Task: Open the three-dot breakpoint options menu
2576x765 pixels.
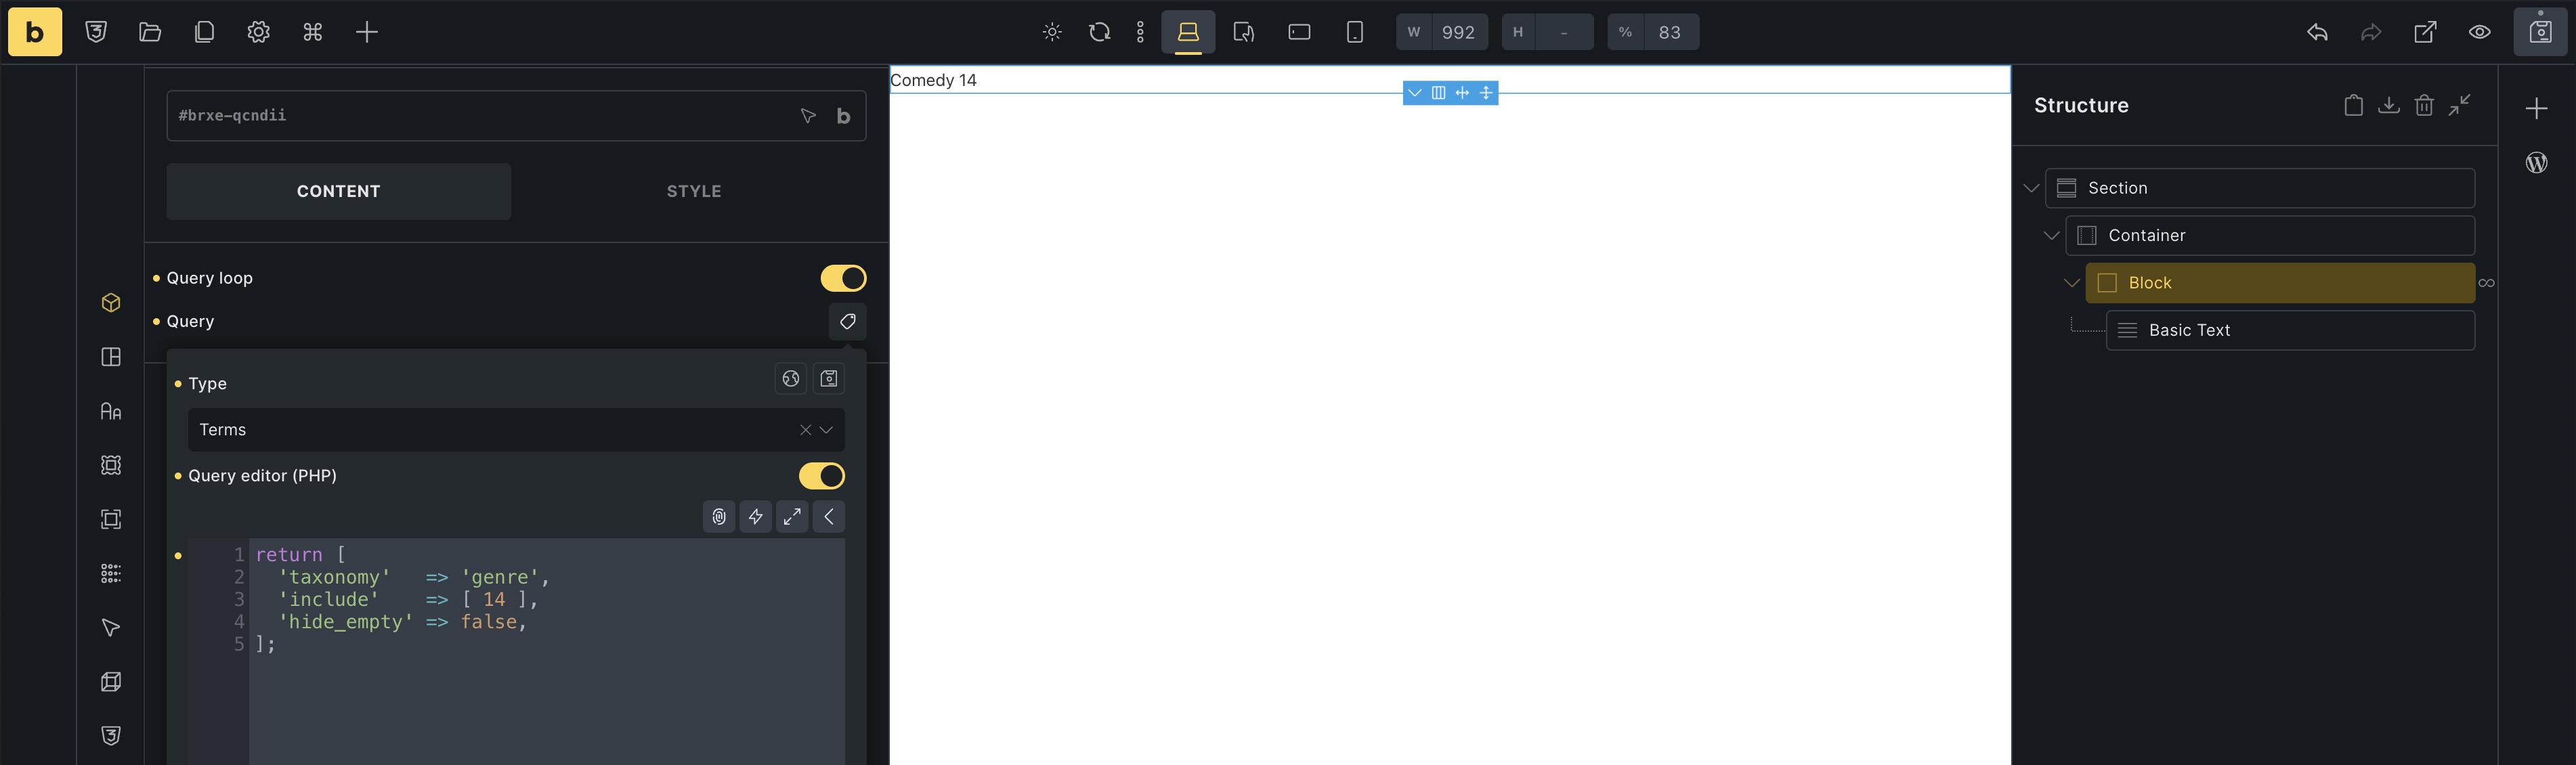Action: pyautogui.click(x=1140, y=32)
